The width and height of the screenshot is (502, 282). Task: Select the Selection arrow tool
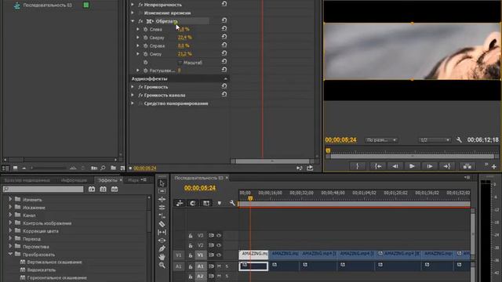(x=162, y=183)
